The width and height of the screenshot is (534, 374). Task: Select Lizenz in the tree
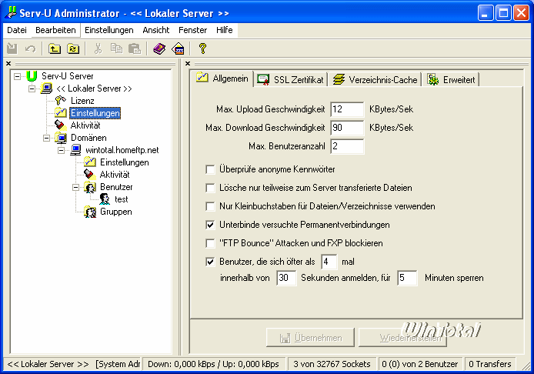click(82, 101)
